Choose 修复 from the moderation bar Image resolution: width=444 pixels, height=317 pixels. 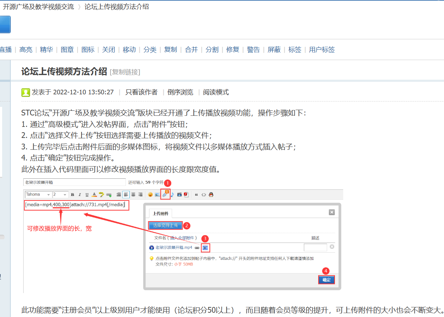click(x=233, y=50)
